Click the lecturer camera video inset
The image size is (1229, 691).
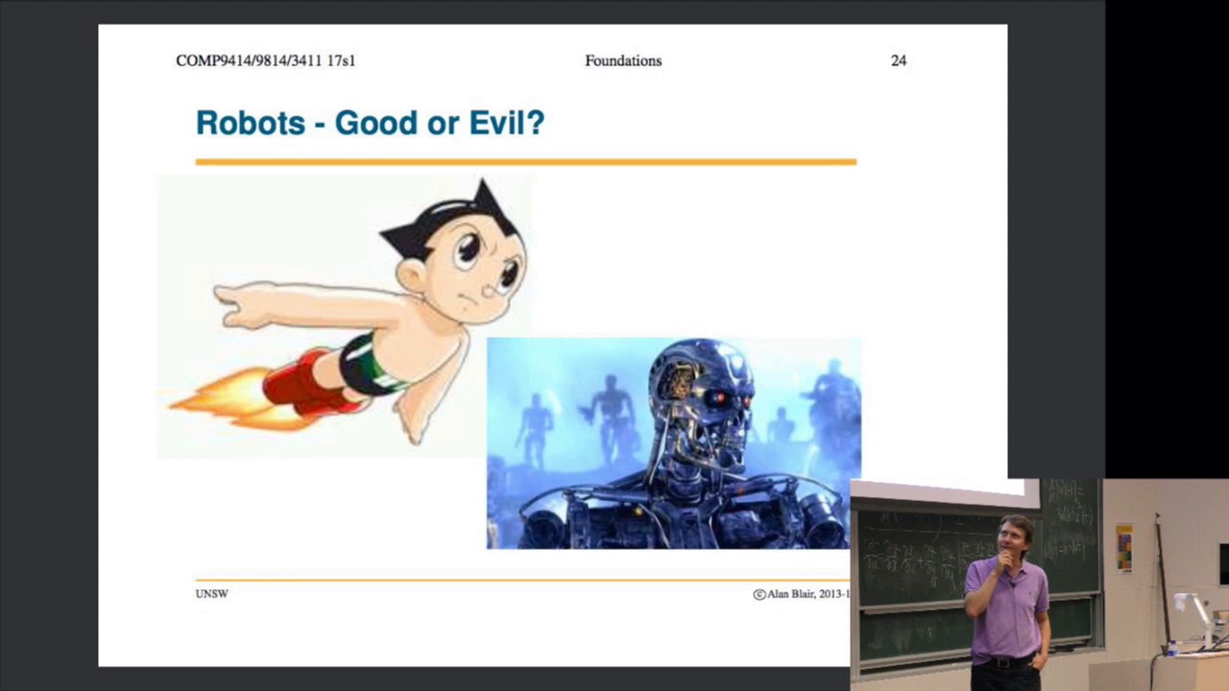[x=1039, y=584]
